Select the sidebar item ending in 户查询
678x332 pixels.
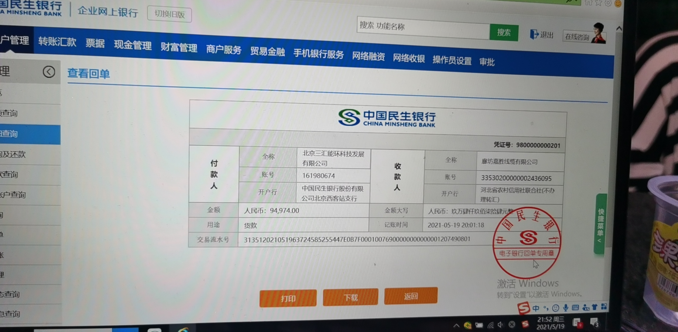[30, 195]
